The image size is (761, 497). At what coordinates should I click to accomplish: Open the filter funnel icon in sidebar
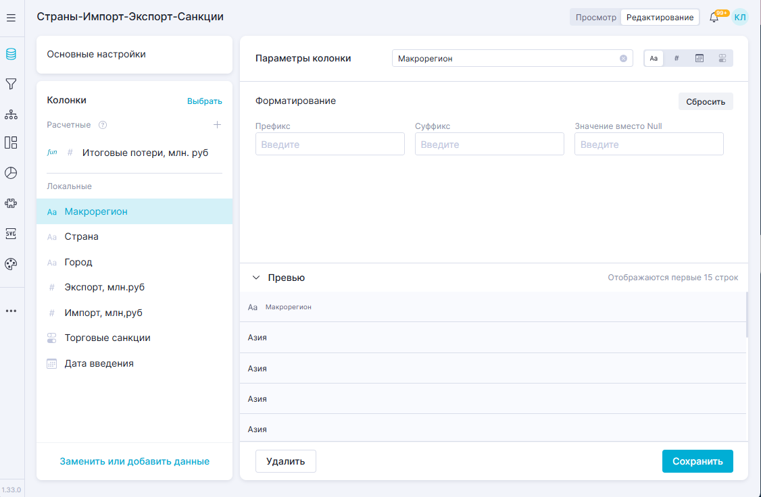coord(11,84)
